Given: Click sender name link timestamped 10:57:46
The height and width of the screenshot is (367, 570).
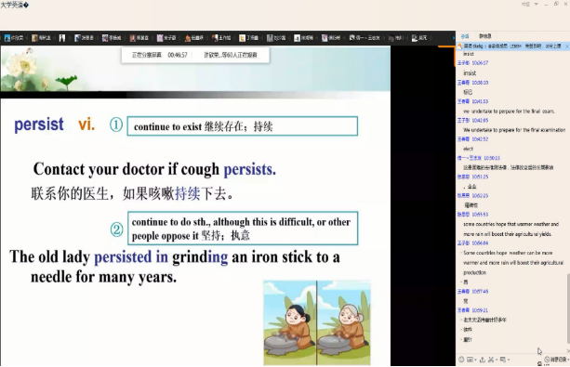Looking at the screenshot, I should 463,292.
